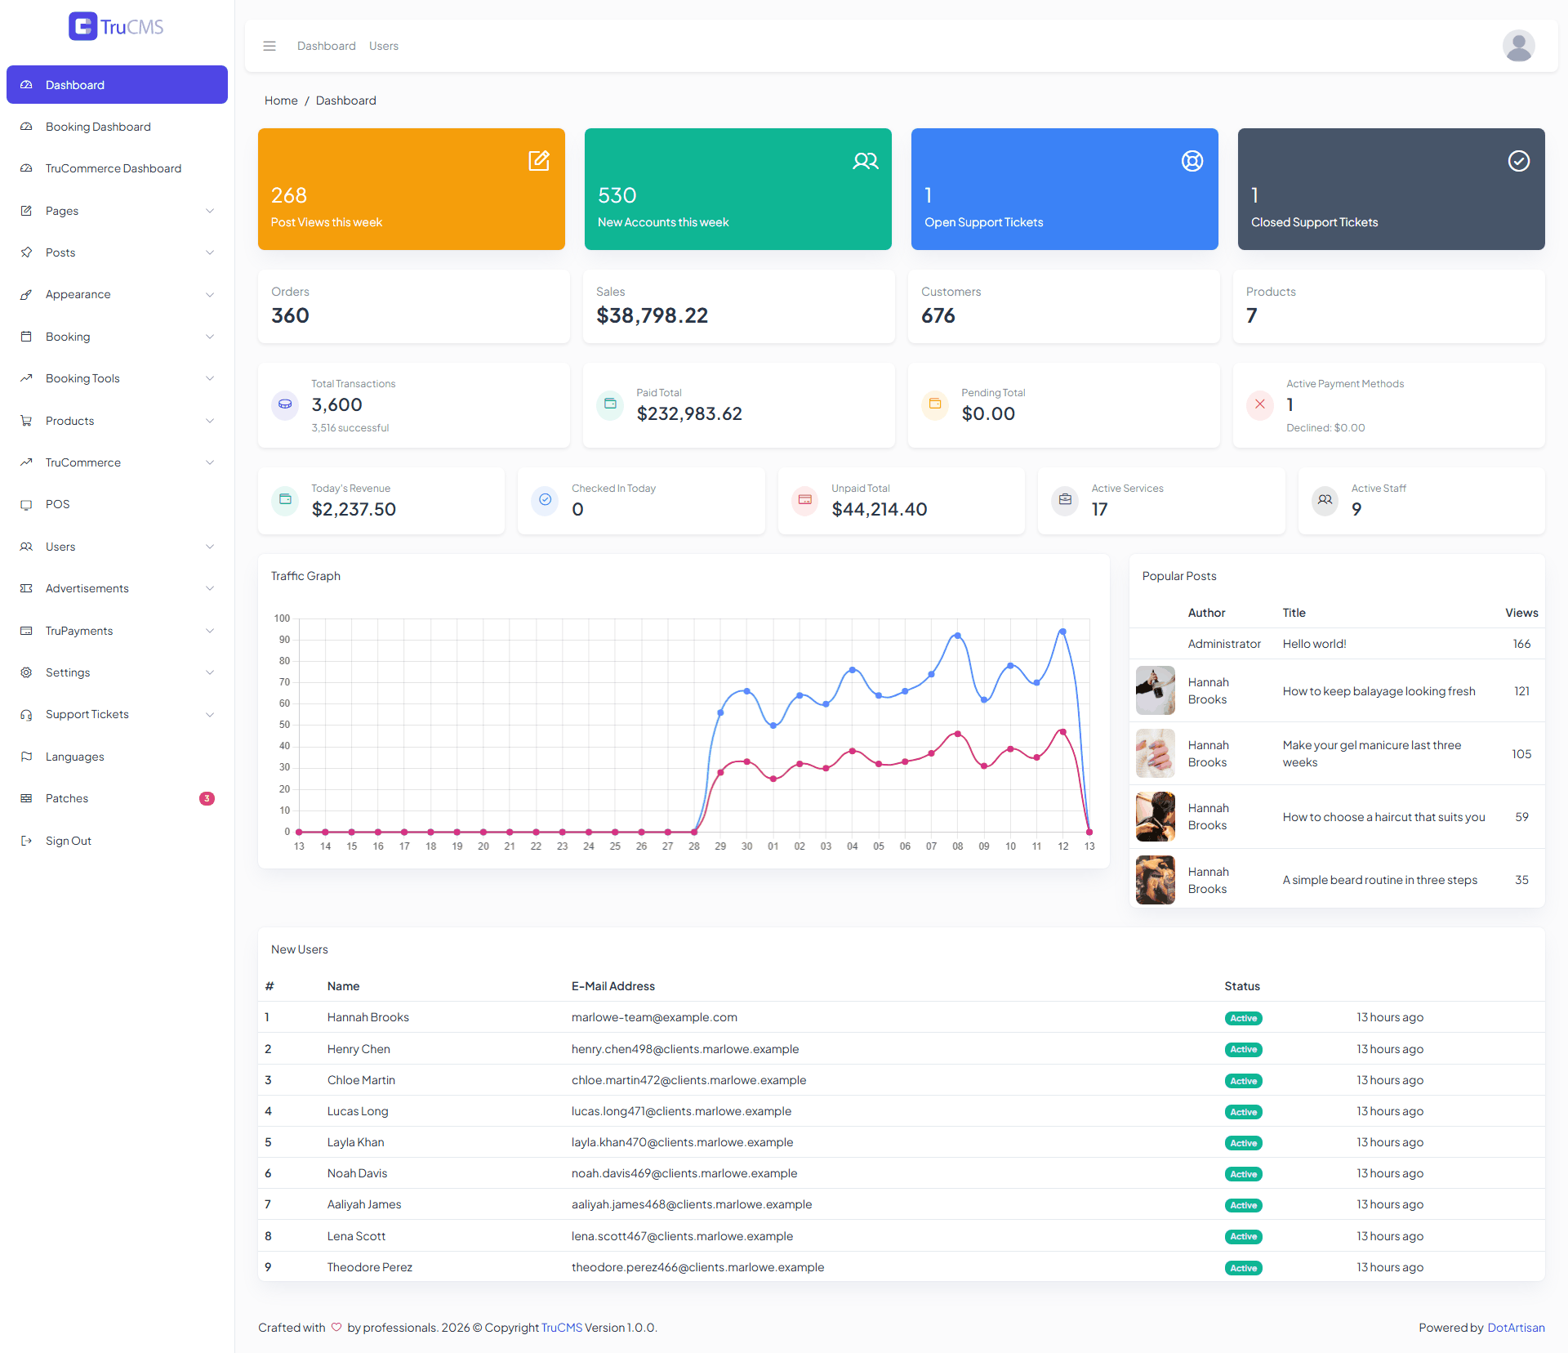Click the beard routine post thumbnail
This screenshot has height=1353, width=1568.
[1156, 880]
